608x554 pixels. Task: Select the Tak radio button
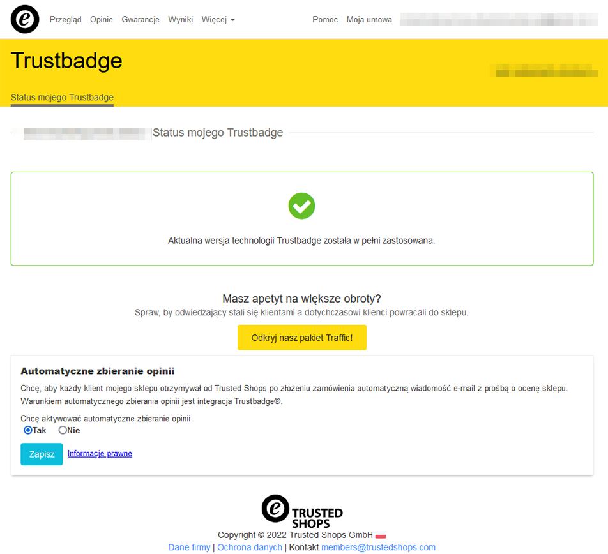click(x=28, y=430)
